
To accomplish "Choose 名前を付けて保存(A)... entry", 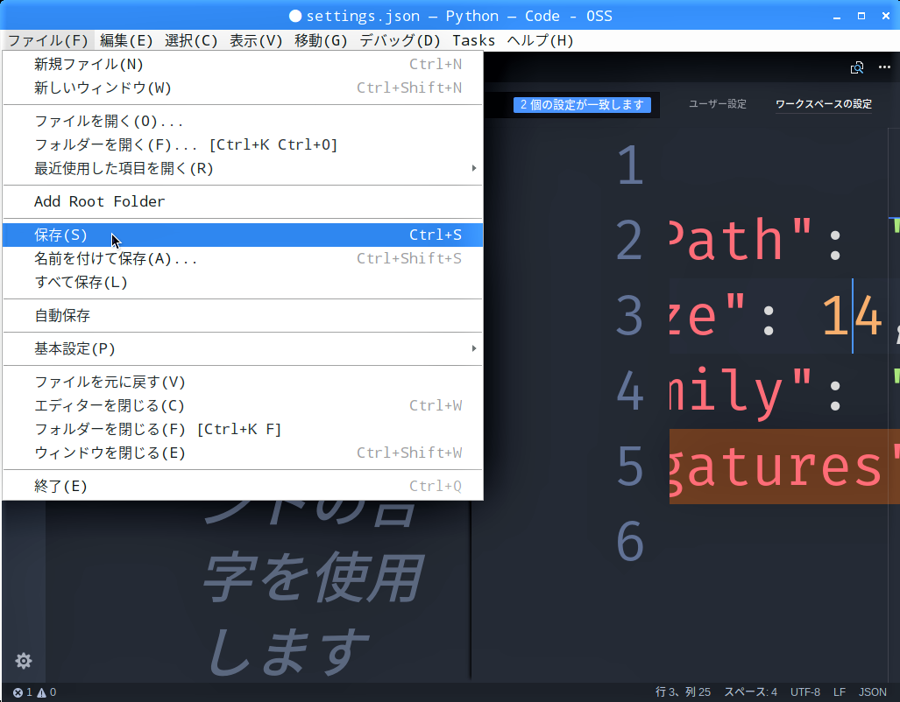I will [x=243, y=259].
